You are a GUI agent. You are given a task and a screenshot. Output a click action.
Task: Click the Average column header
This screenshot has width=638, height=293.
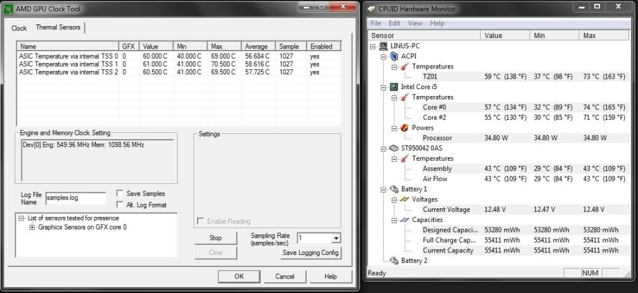pos(258,46)
